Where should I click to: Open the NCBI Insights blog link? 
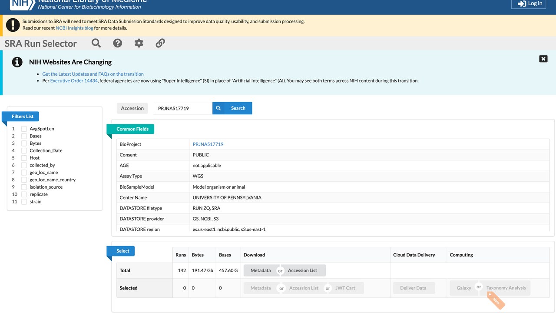click(x=74, y=28)
